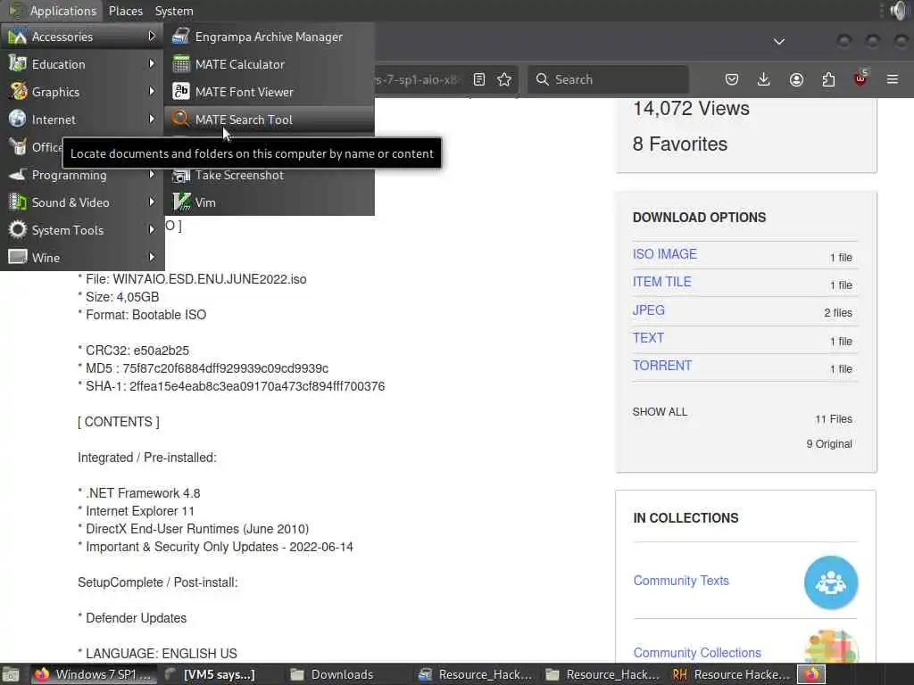Image resolution: width=914 pixels, height=685 pixels.
Task: Click the Firefox icon at the taskbar end
Action: coord(811,674)
